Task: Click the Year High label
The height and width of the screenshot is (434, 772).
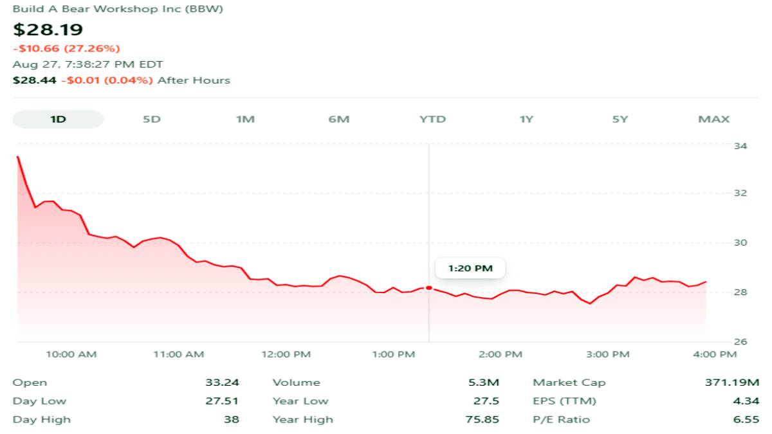Action: (x=303, y=420)
